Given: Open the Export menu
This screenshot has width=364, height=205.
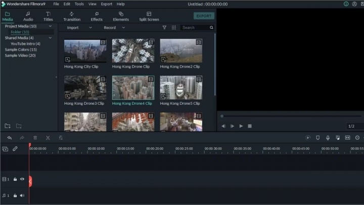Looking at the screenshot, I should pos(107,4).
